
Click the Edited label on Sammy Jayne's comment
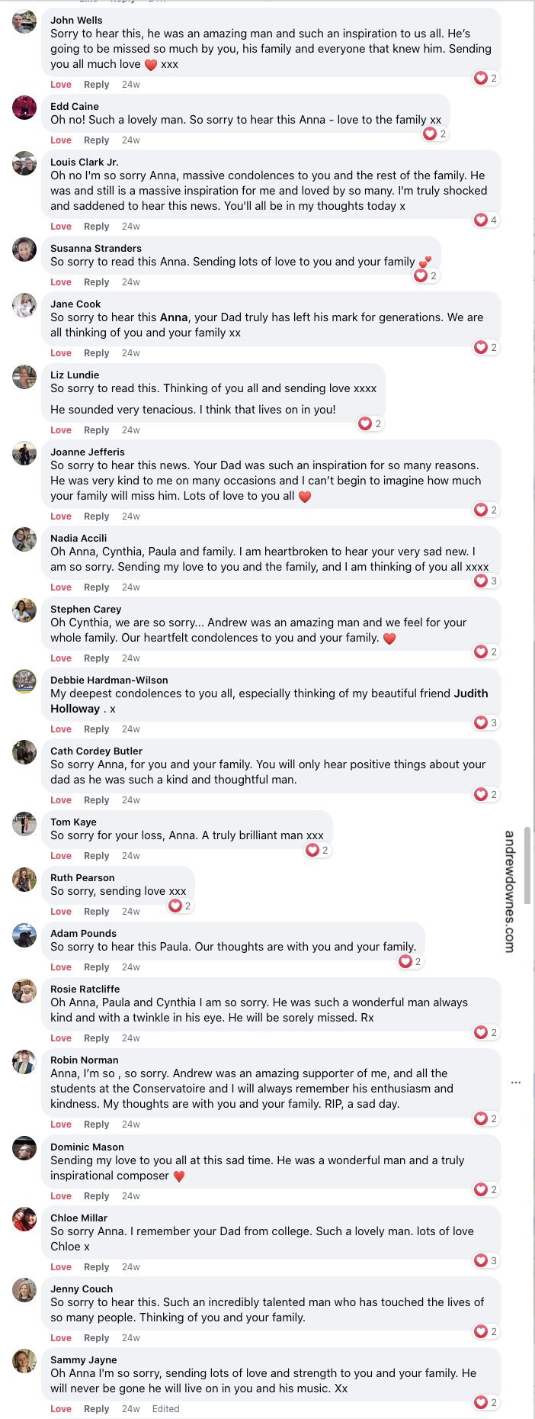[x=165, y=1408]
